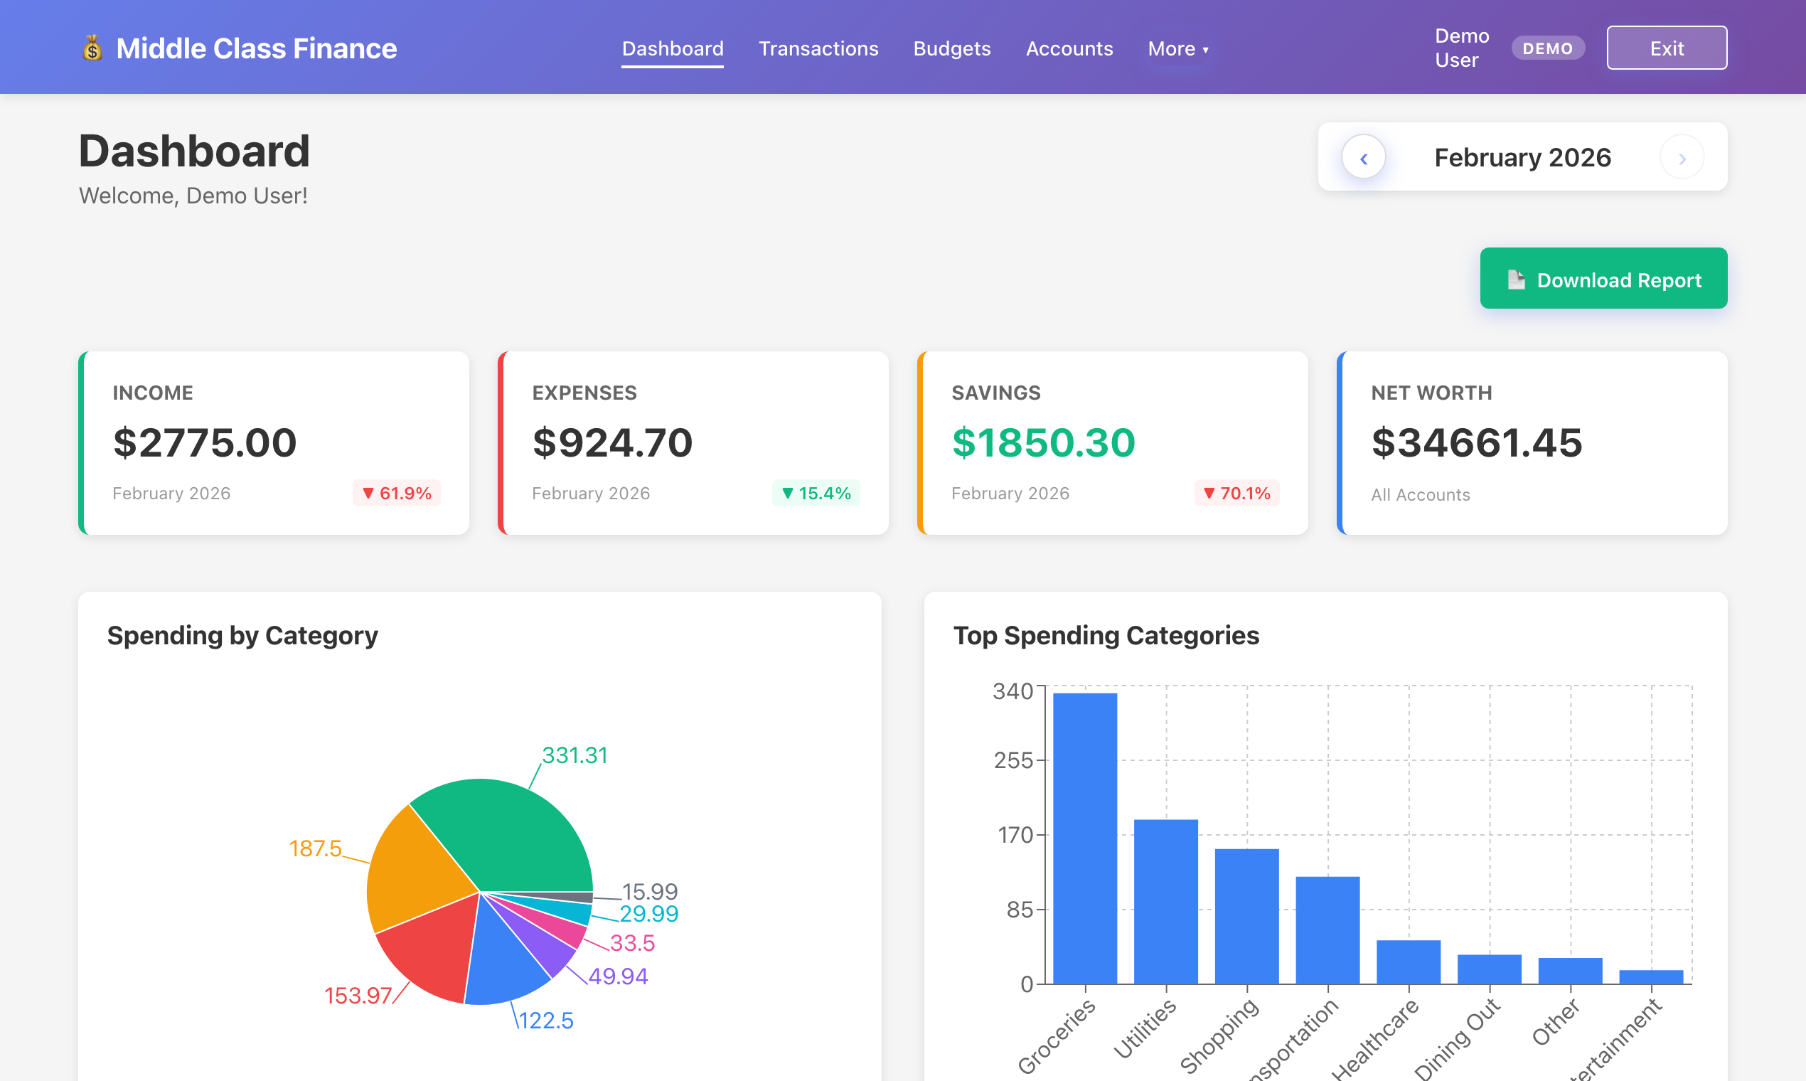The image size is (1806, 1081).
Task: Click the green down arrow beside 15.4%
Action: point(788,493)
